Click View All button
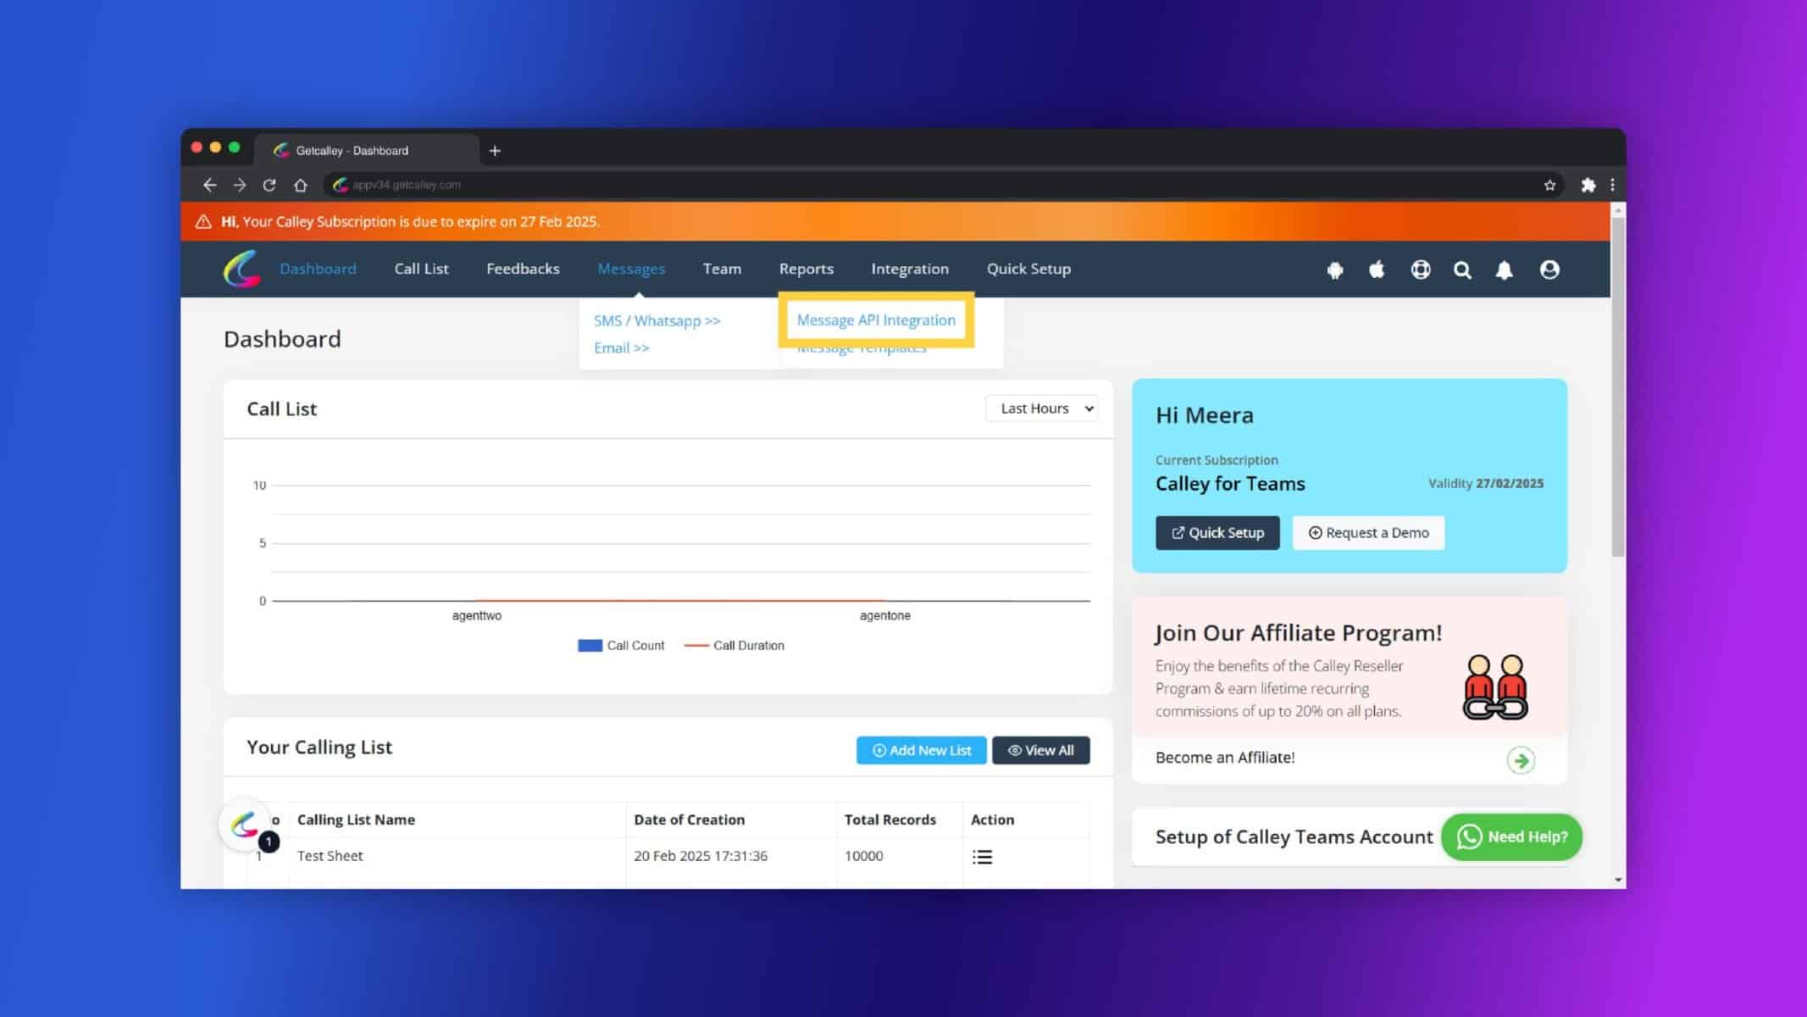1807x1017 pixels. [x=1040, y=750]
